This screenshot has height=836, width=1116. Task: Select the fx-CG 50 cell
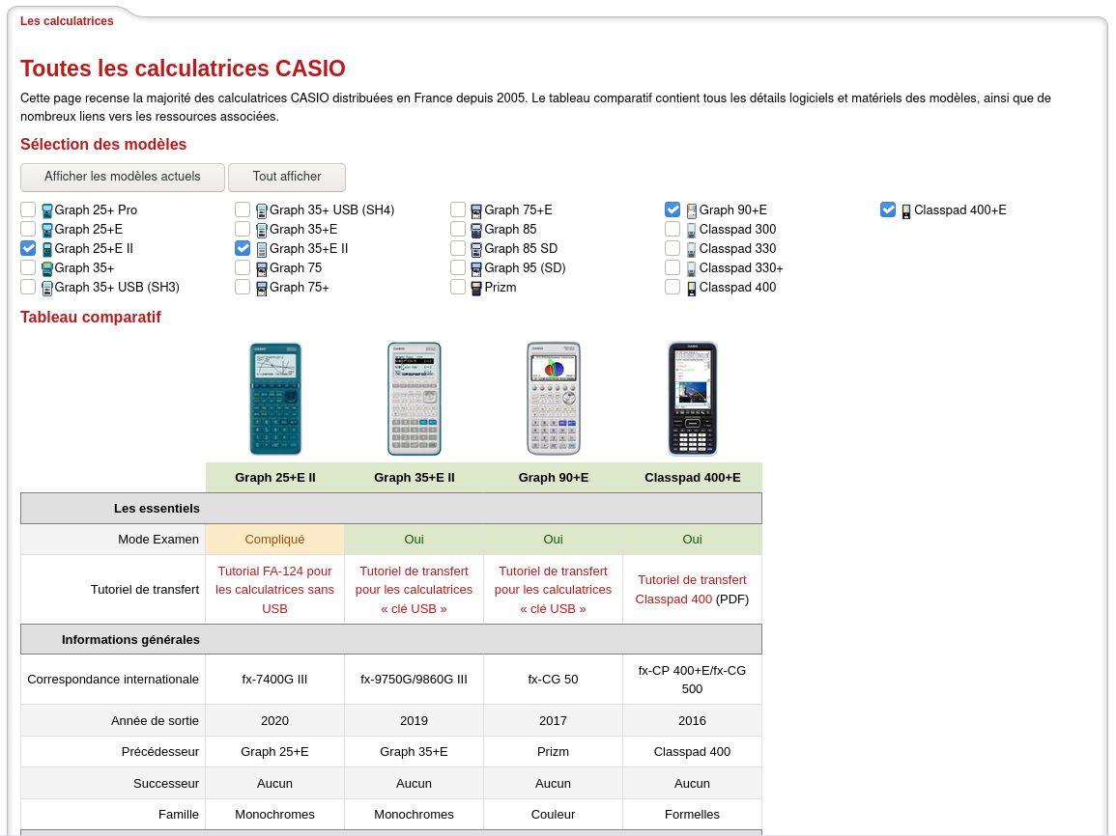click(553, 680)
